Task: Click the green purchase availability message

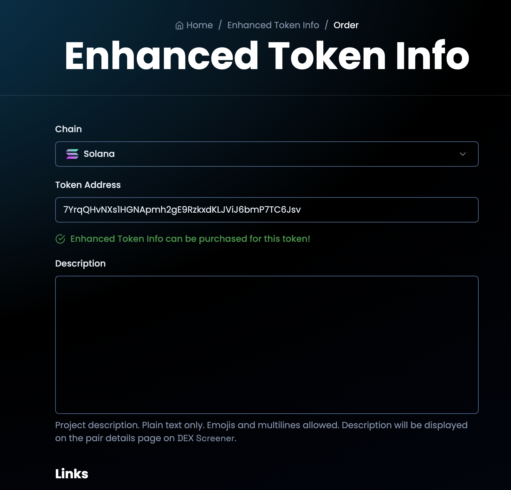Action: [x=190, y=239]
